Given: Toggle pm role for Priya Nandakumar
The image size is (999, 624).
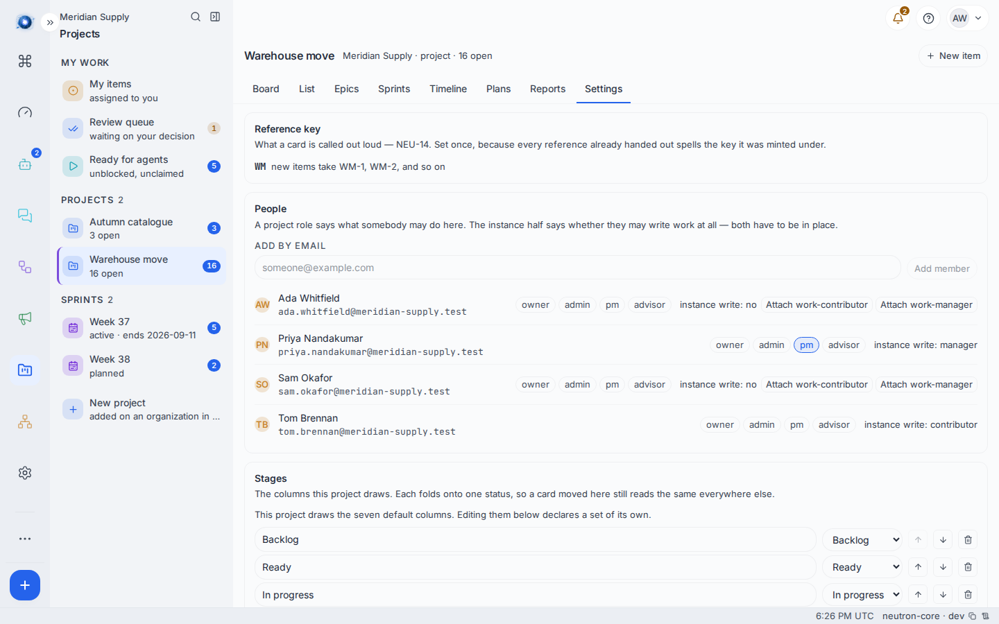Looking at the screenshot, I should pos(806,345).
